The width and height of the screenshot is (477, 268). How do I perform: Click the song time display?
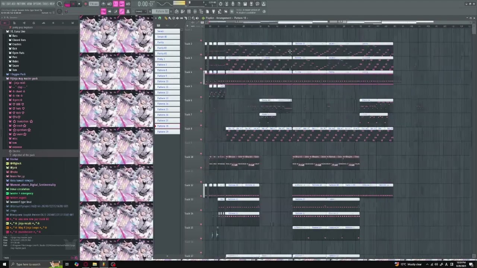coord(145,4)
